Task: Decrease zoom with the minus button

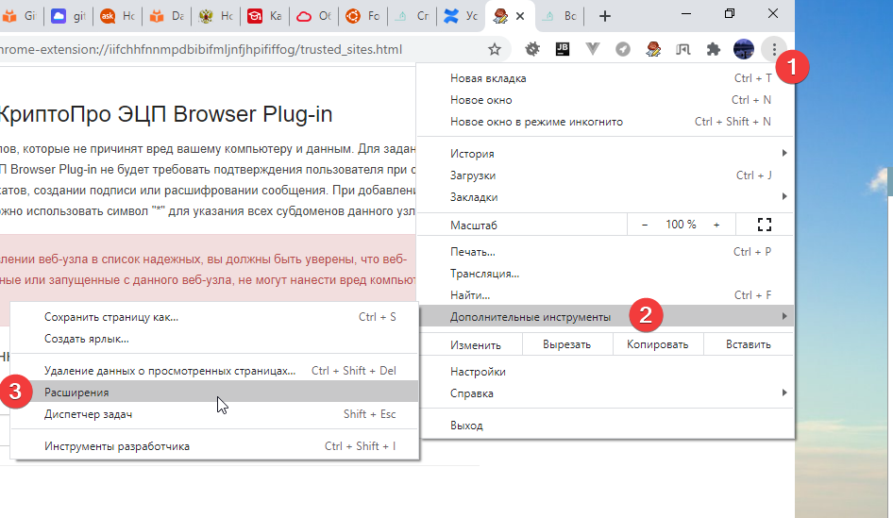Action: [644, 225]
